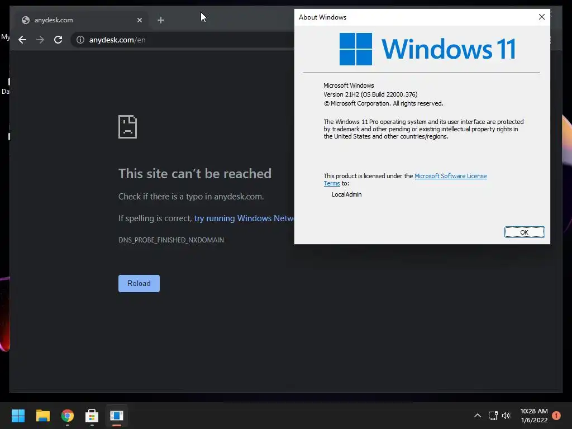The width and height of the screenshot is (572, 429).
Task: Click the blue Reload button
Action: (139, 283)
